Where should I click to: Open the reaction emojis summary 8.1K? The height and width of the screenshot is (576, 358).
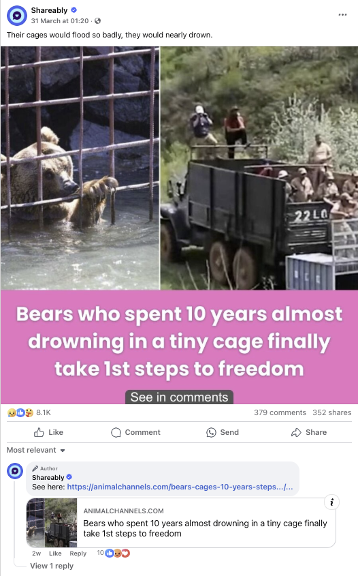point(29,412)
